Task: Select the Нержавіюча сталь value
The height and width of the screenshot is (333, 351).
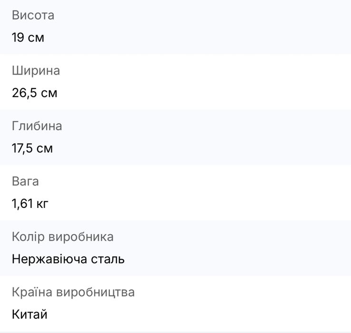Action: (x=68, y=259)
